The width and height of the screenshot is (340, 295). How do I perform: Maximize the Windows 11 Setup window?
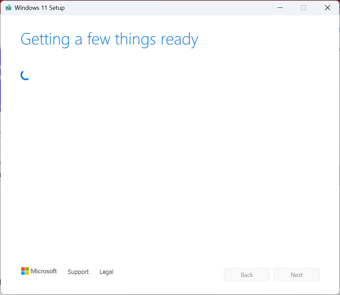[x=303, y=8]
